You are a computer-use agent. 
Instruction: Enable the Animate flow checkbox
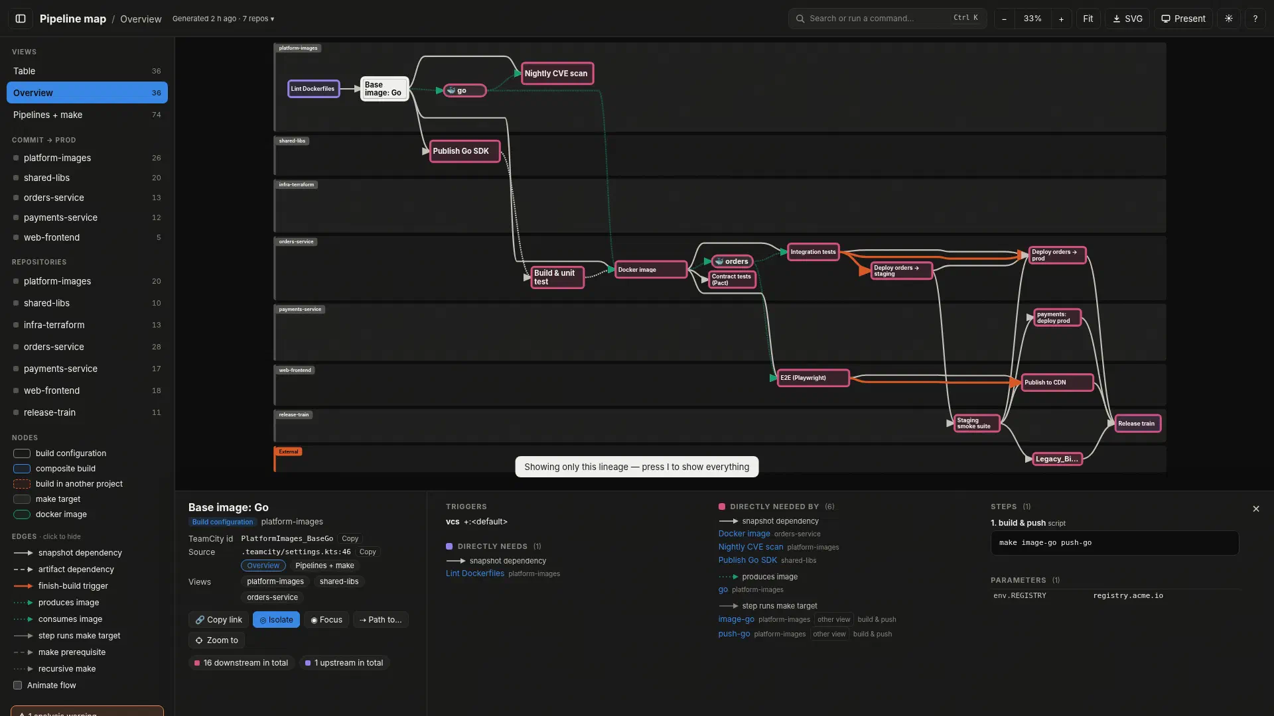(x=18, y=685)
